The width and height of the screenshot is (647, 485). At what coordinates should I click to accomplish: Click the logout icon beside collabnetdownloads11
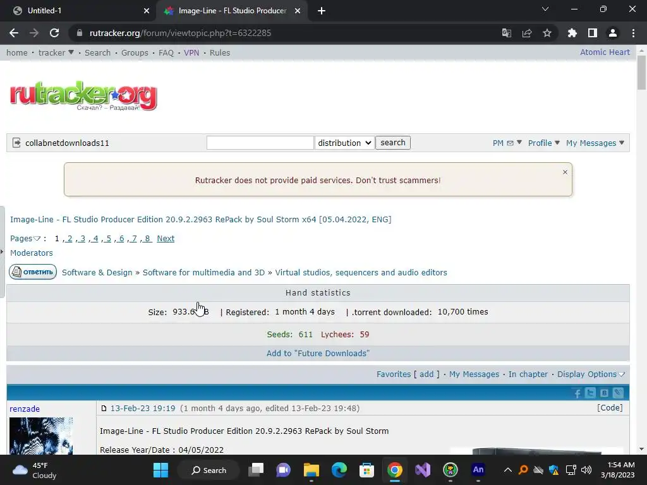point(16,143)
